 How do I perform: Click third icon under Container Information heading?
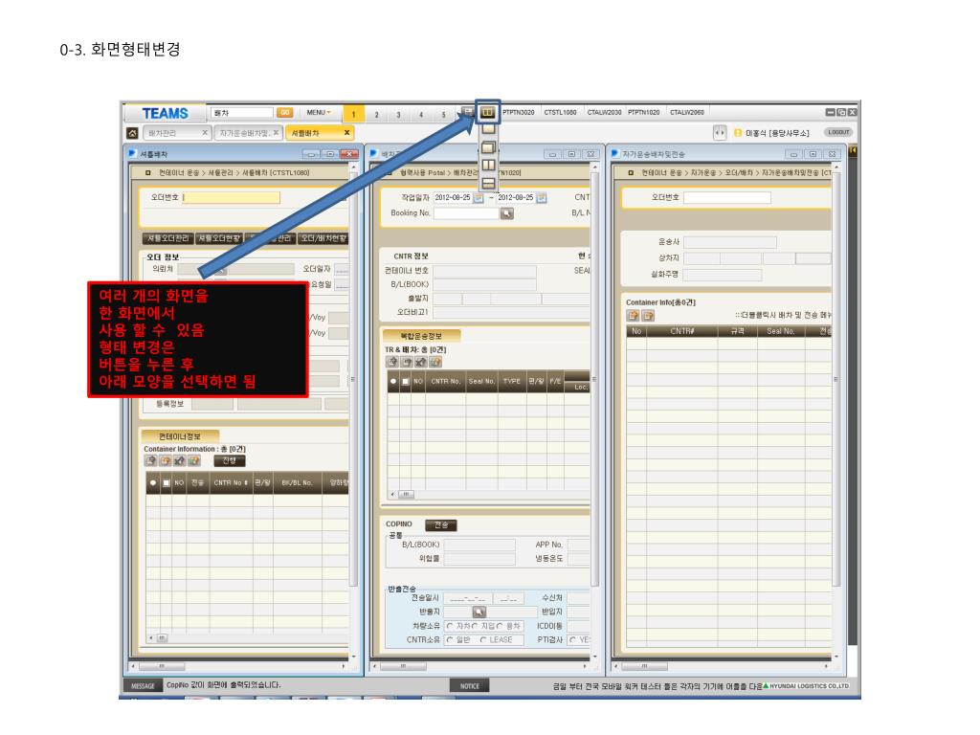point(179,460)
